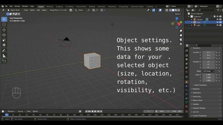Viewport: 223px width, 125px height.
Task: Toggle Camera visibility eye in outliner
Action: click(217, 19)
